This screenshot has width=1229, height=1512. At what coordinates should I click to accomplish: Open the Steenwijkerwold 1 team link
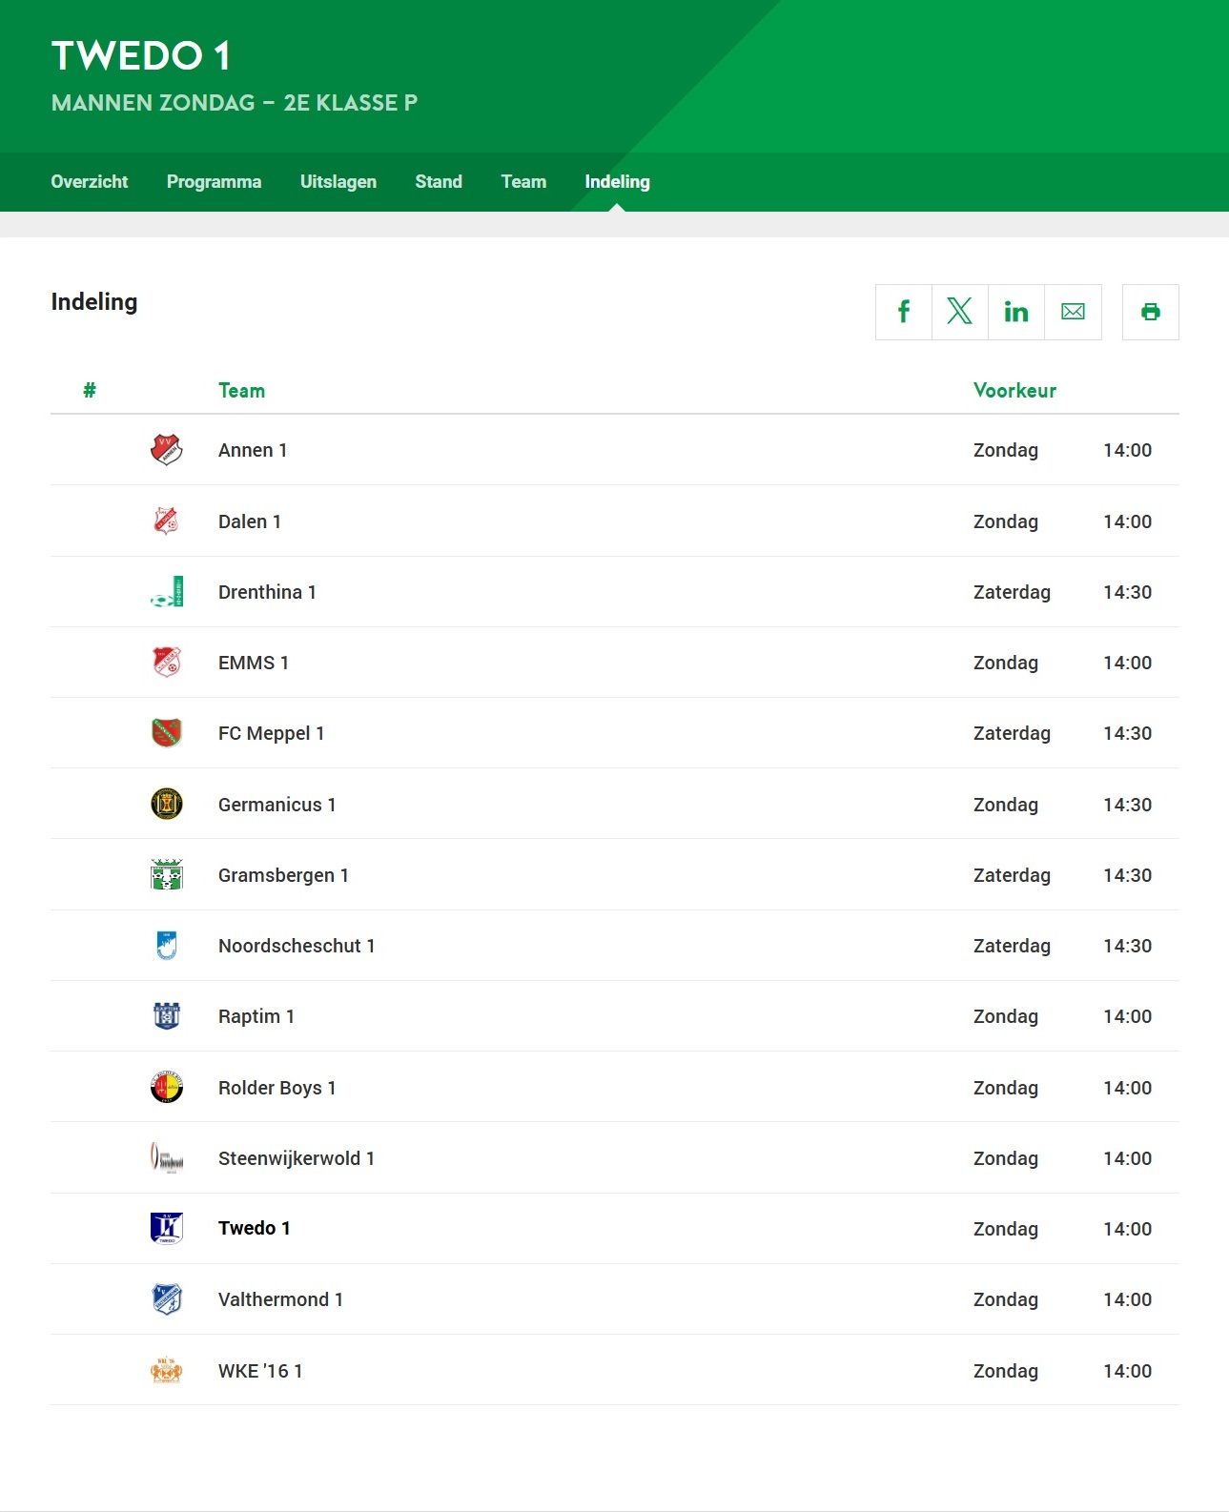click(x=297, y=1158)
